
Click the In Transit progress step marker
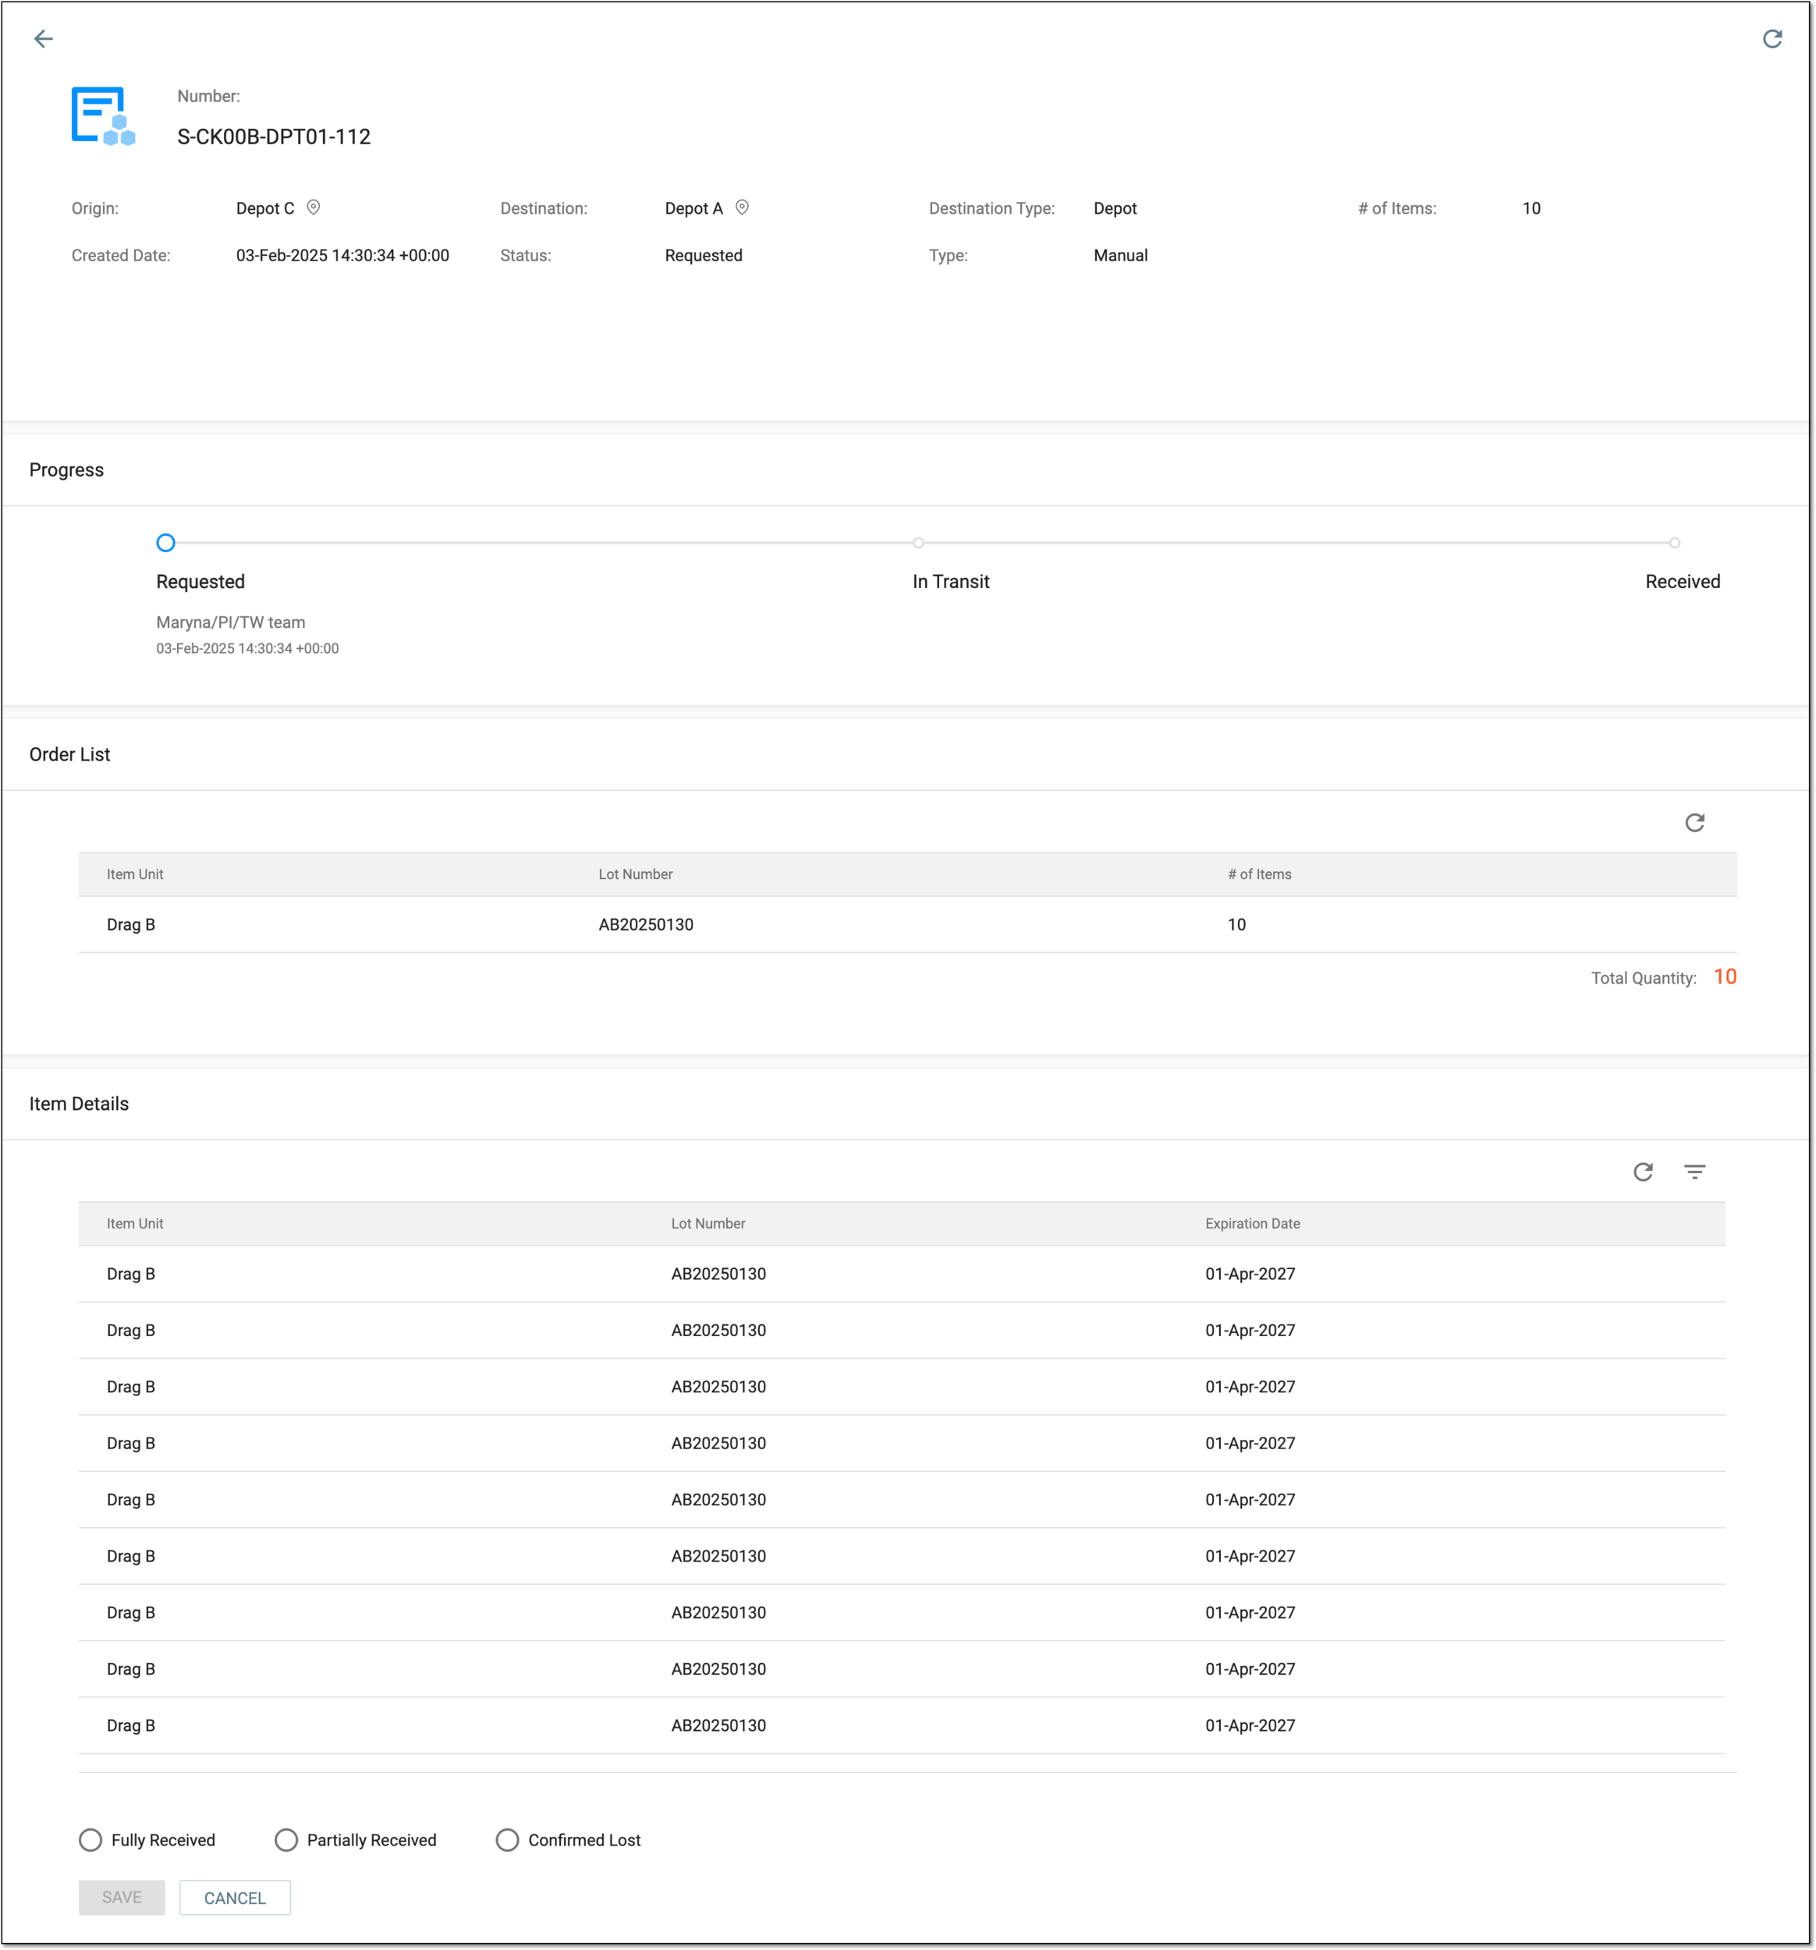click(918, 542)
